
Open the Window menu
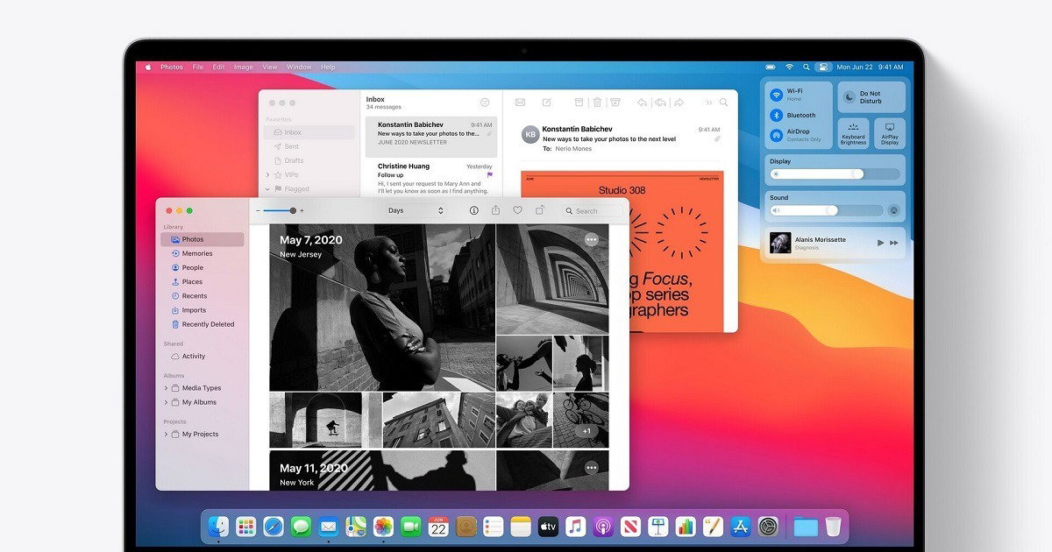pos(299,67)
